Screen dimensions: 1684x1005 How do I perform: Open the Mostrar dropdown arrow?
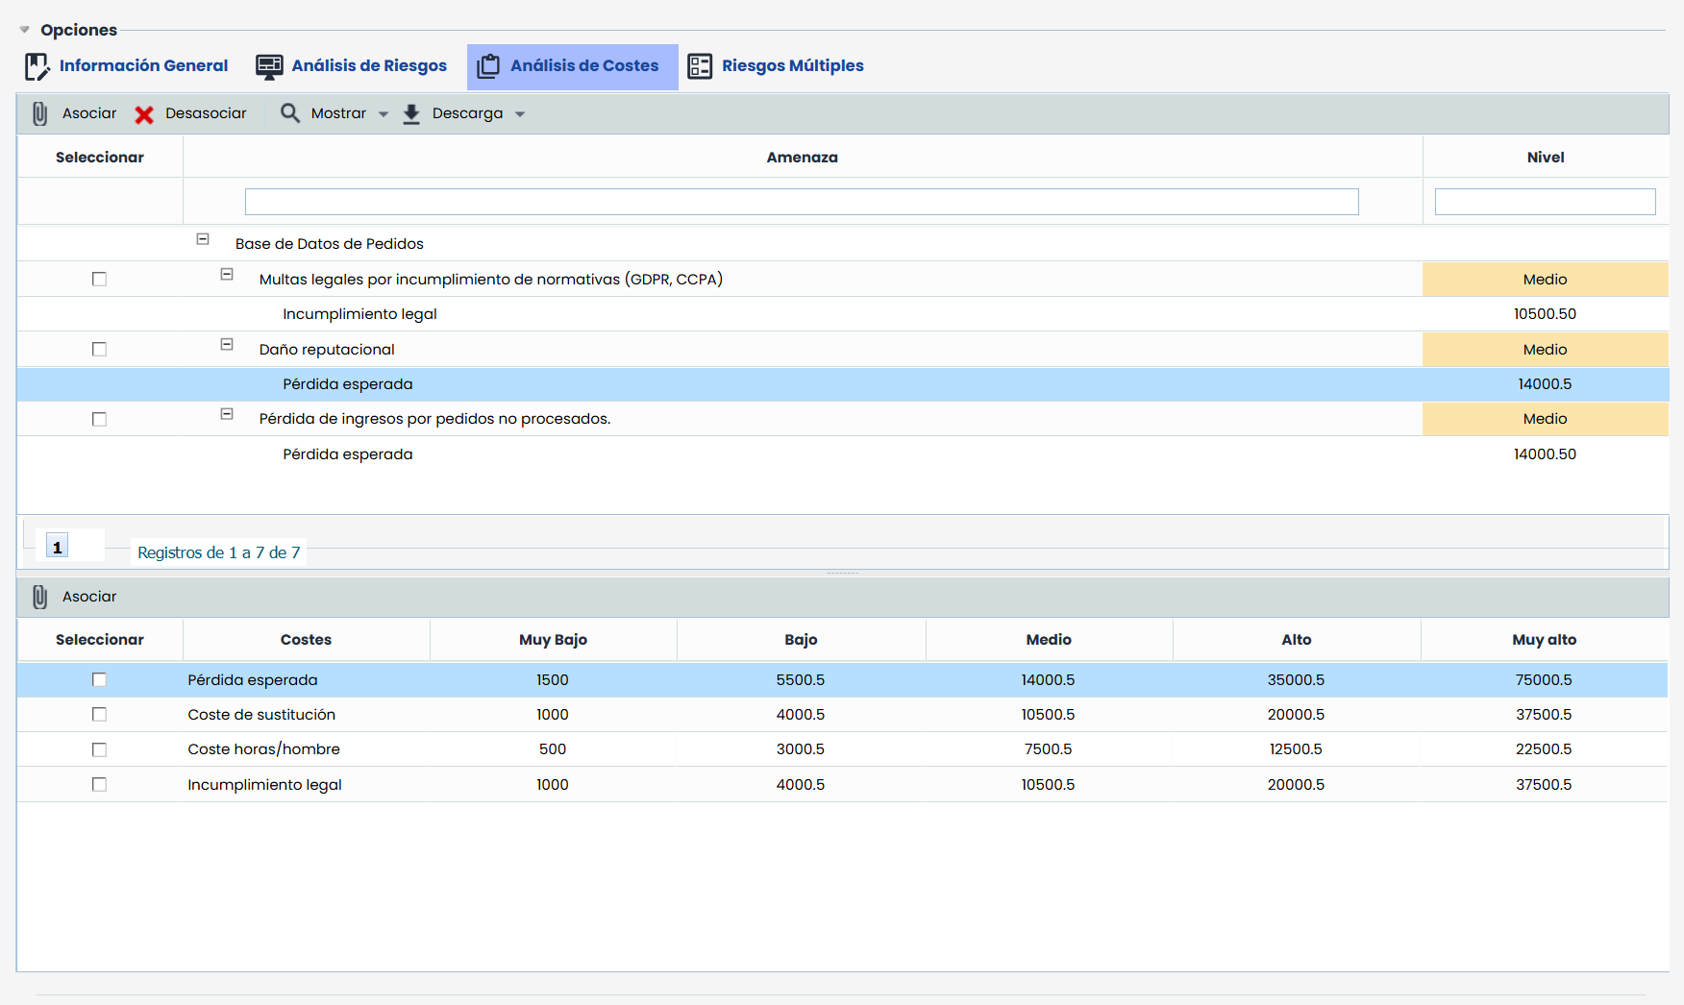click(384, 114)
